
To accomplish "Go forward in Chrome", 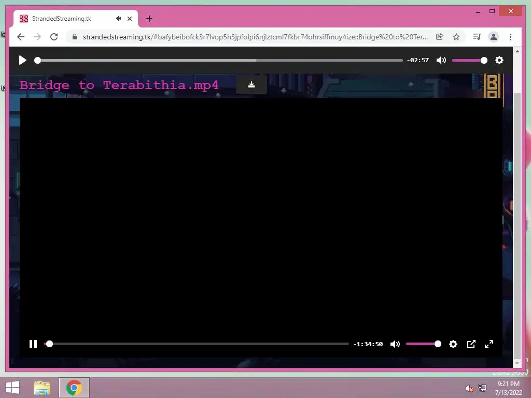I will pos(37,37).
